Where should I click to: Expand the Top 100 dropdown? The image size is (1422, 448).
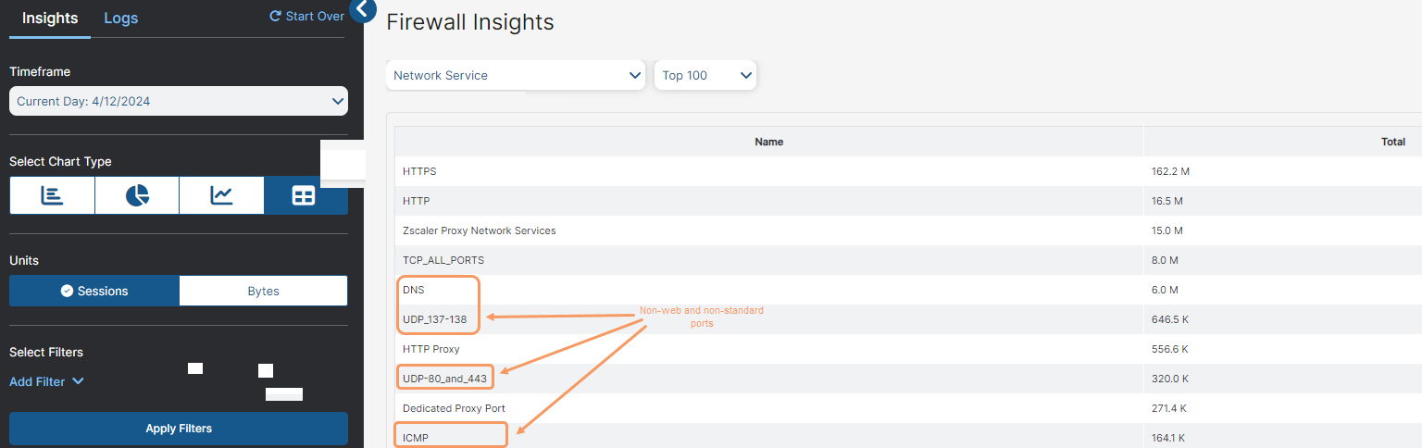click(705, 75)
